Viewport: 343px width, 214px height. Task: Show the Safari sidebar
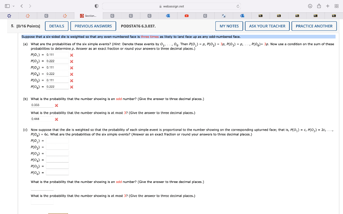click(7, 6)
